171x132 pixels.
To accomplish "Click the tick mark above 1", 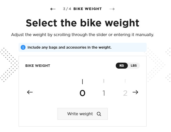I will tap(104, 81).
